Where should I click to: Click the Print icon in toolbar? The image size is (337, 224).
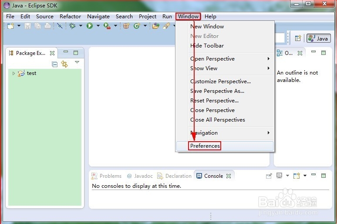(x=47, y=26)
